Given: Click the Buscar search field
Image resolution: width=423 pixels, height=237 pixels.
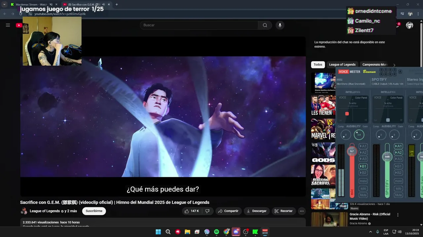Looking at the screenshot, I should 199,25.
